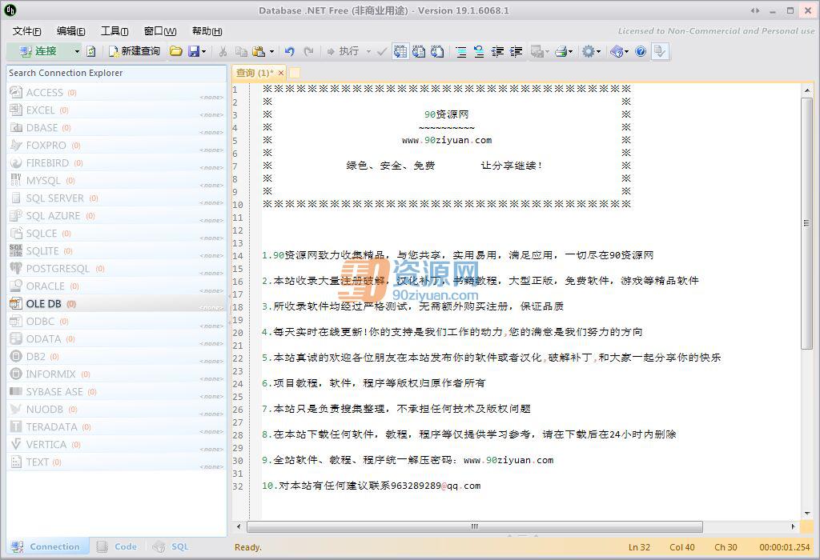Click the 连接 (Connect) toolbar button
This screenshot has height=560, width=820.
(38, 51)
